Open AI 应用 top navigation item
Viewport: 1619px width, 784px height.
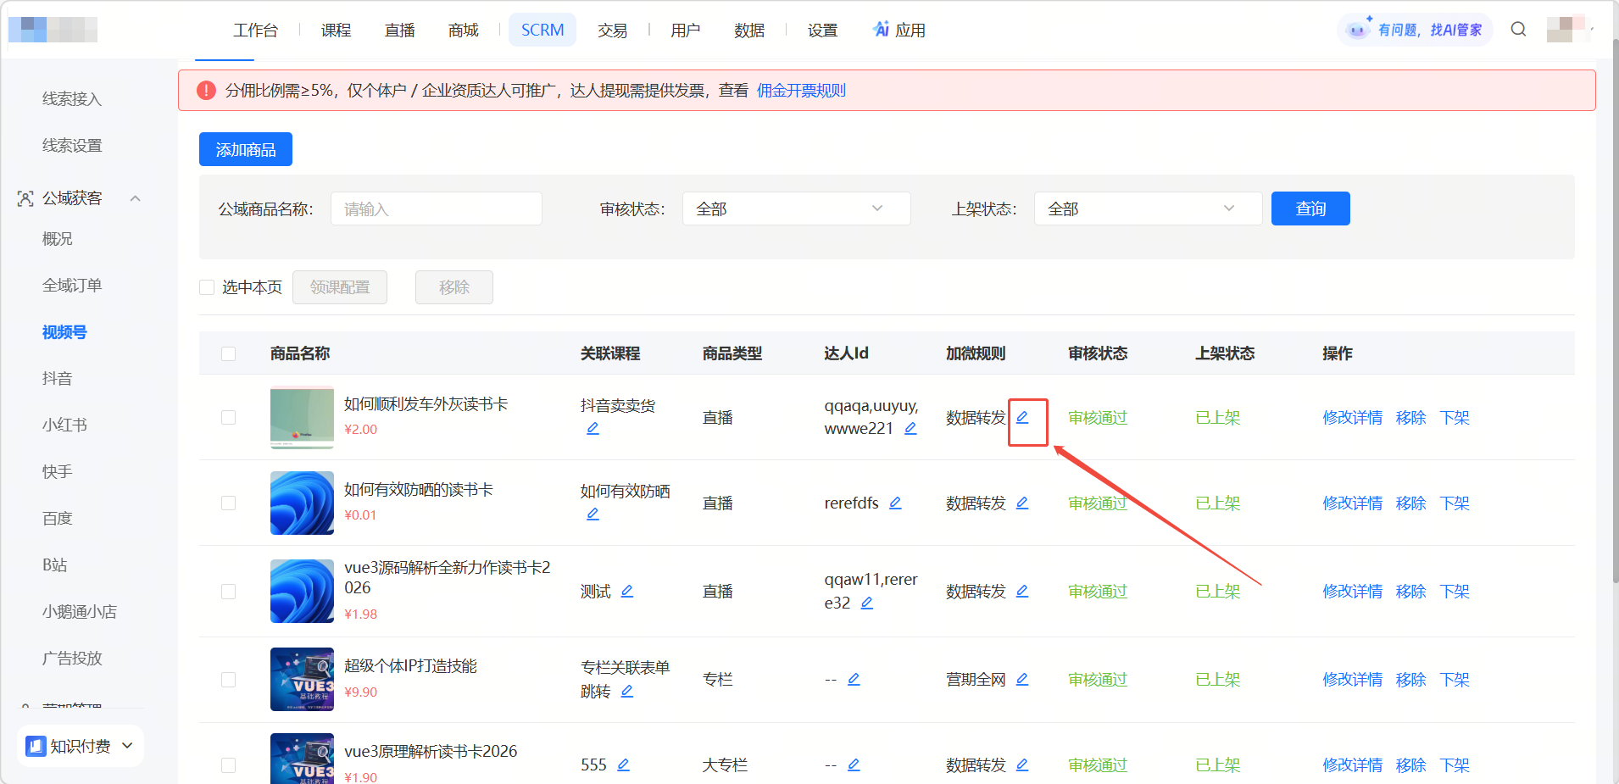point(899,31)
